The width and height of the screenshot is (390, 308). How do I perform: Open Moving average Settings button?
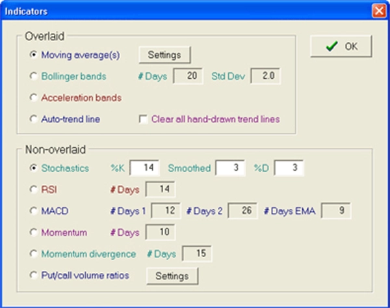tap(164, 54)
